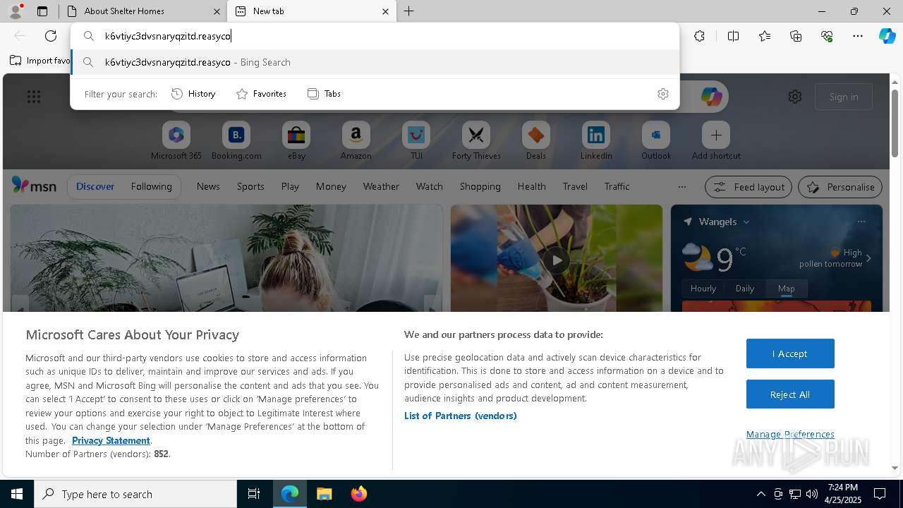Play the plant video thumbnail
Viewport: 903px width, 508px height.
click(x=557, y=260)
